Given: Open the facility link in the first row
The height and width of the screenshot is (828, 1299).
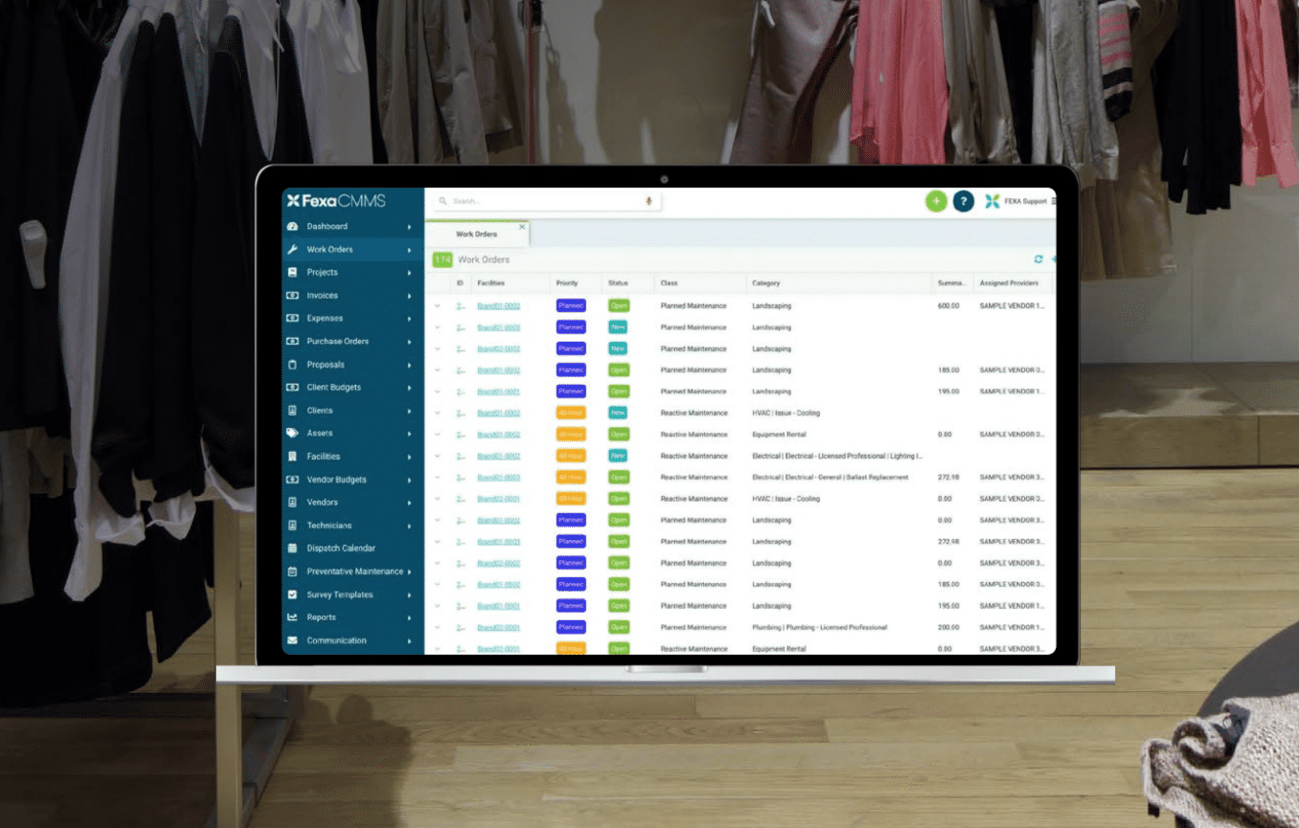Looking at the screenshot, I should click(x=498, y=306).
